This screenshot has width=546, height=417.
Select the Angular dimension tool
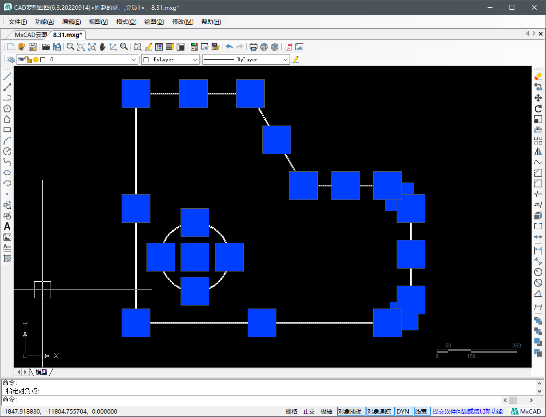click(x=538, y=293)
